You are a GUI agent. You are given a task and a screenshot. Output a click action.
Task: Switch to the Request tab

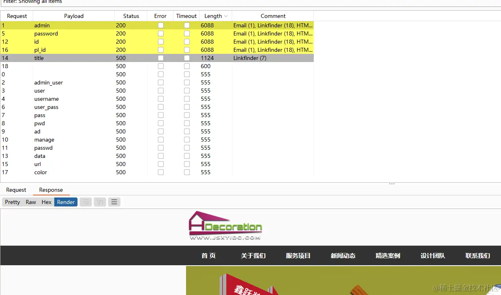[16, 190]
